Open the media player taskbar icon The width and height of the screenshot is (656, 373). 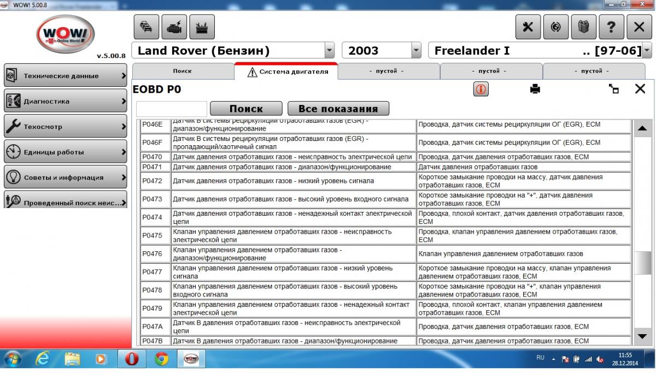click(101, 359)
